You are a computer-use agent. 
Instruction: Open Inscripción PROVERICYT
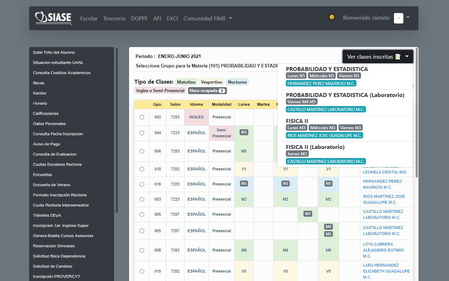(72, 276)
